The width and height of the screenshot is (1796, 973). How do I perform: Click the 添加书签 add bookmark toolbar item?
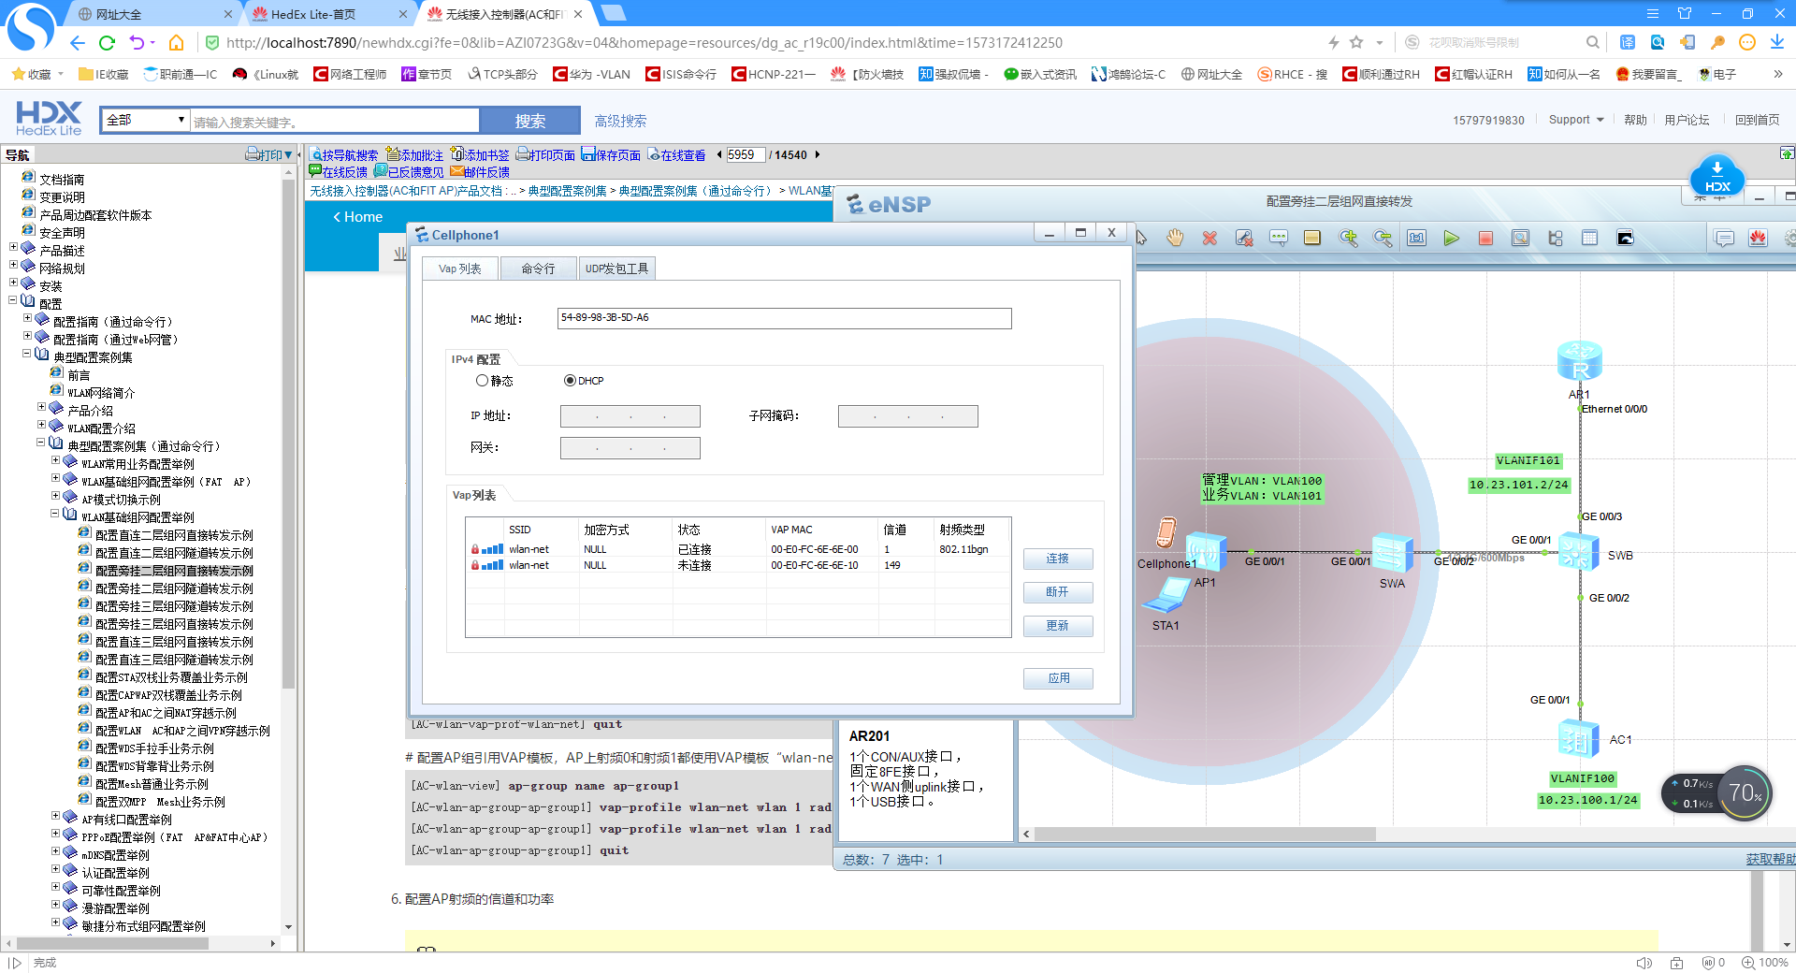pyautogui.click(x=480, y=155)
